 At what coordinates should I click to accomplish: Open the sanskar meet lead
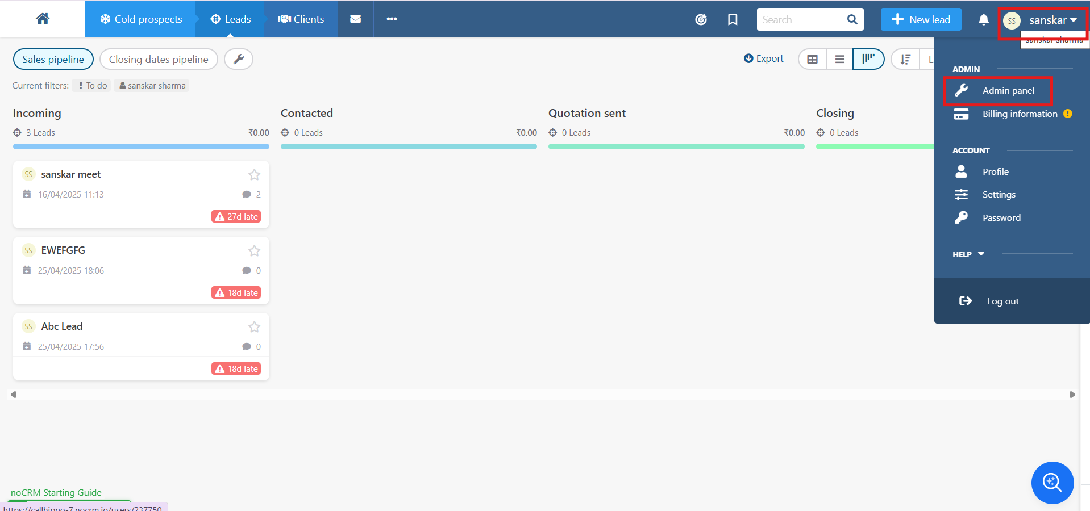(x=70, y=174)
